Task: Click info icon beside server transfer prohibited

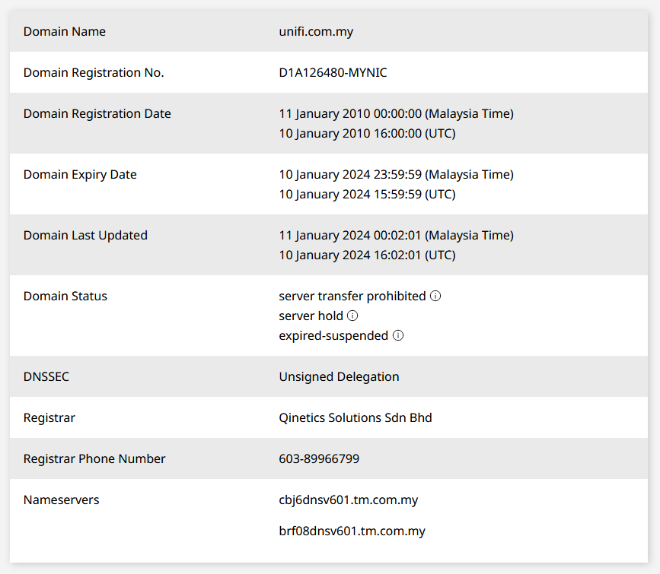Action: (x=435, y=296)
